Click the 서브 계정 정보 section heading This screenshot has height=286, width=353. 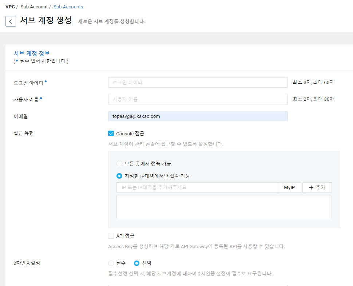point(32,53)
